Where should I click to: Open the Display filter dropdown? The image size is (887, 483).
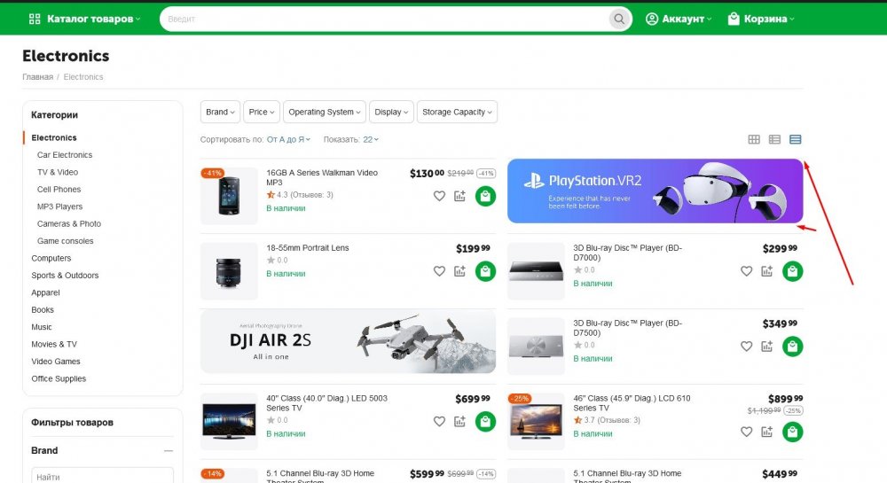tap(391, 112)
